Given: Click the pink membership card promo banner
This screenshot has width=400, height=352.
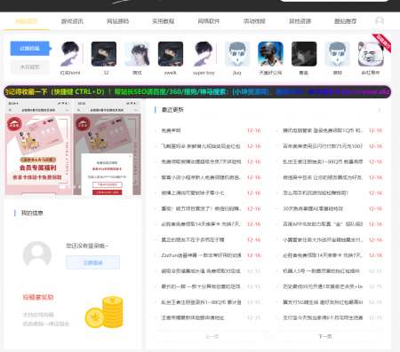Looking at the screenshot, I should point(73,147).
